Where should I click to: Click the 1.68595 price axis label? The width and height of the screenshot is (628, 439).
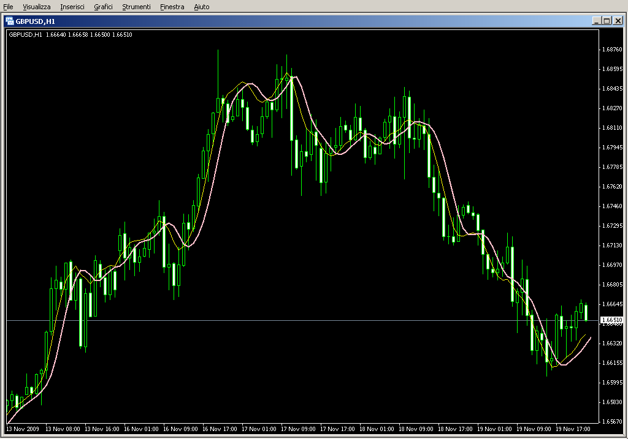613,69
